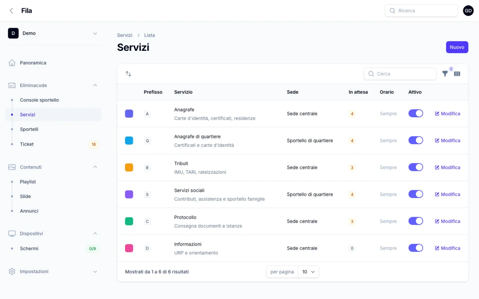The height and width of the screenshot is (299, 479).
Task: Open Ticket in sidebar
Action: click(x=53, y=144)
